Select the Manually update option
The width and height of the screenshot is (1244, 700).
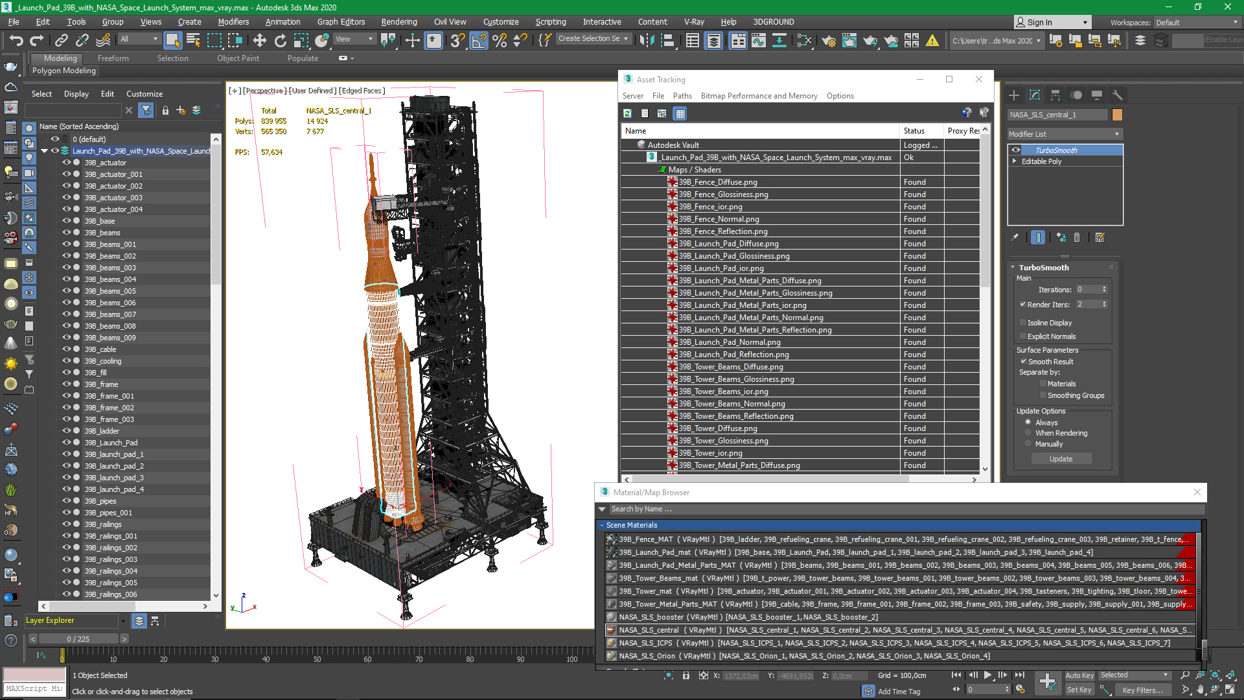(1028, 444)
